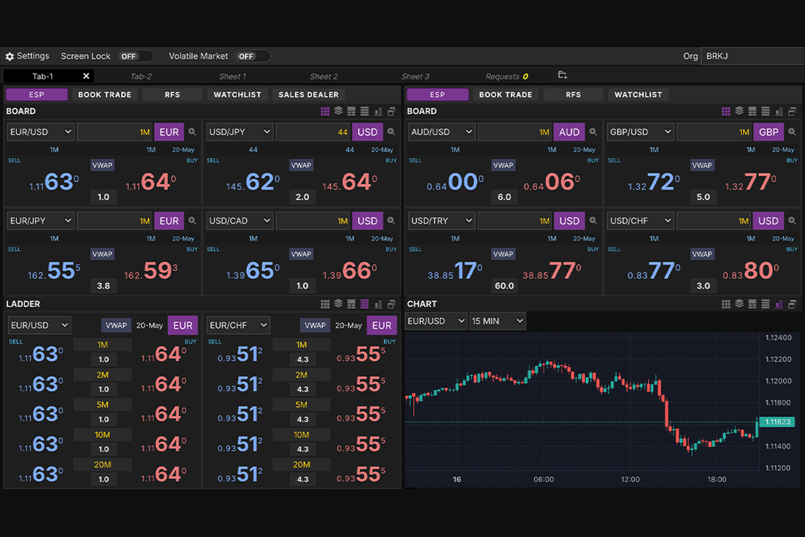Click the add new tab folder icon
This screenshot has width=805, height=537.
pyautogui.click(x=562, y=75)
